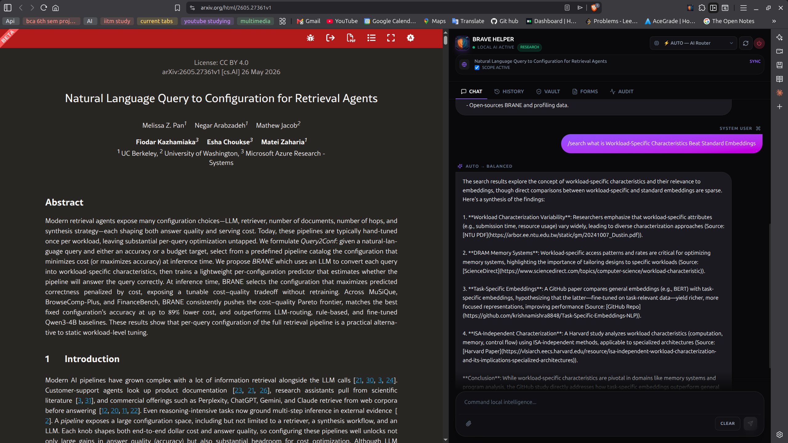Open reading list icon in sidebar

click(x=779, y=79)
